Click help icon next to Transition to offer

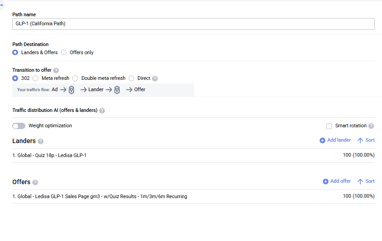[56, 70]
